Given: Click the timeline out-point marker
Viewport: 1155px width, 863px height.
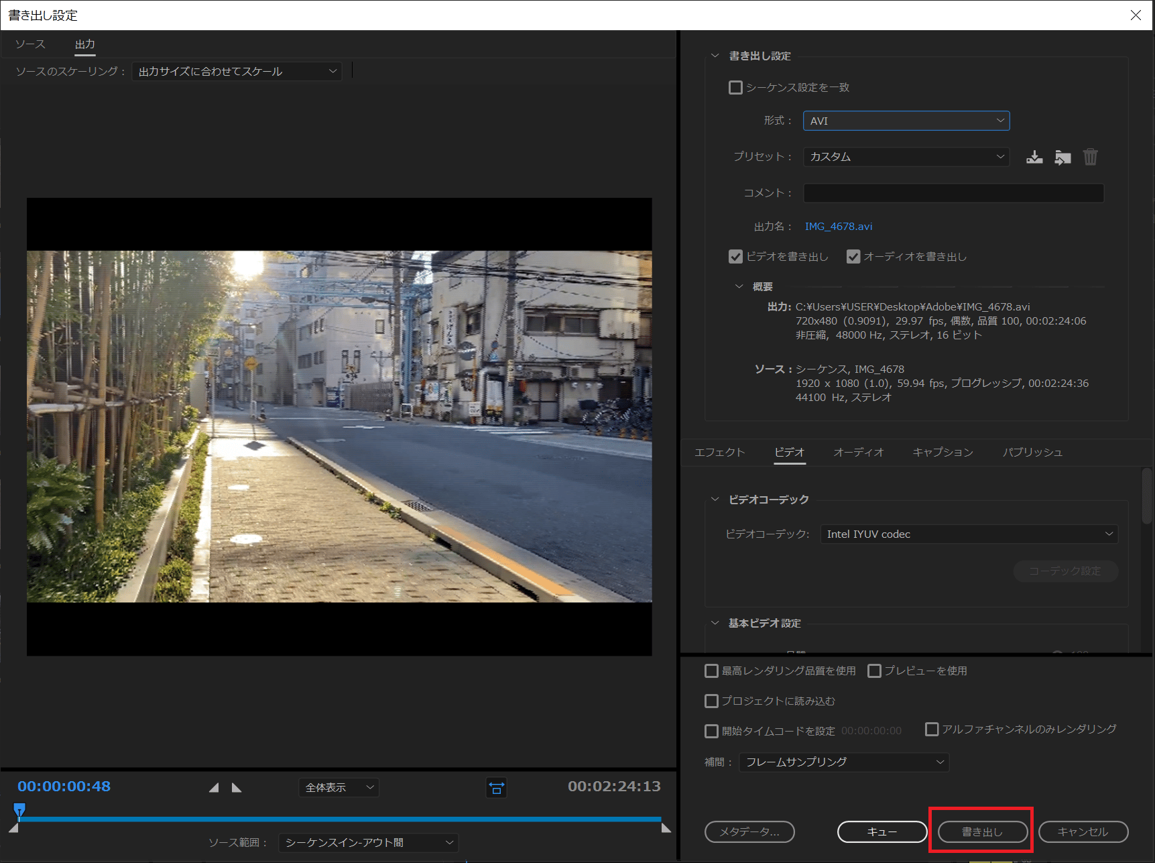Looking at the screenshot, I should pyautogui.click(x=666, y=829).
